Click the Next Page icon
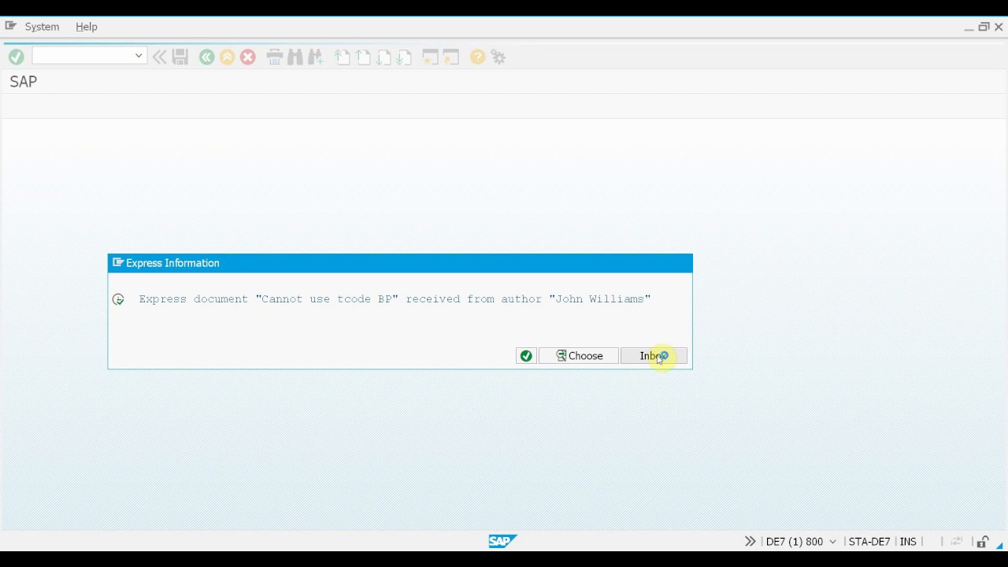Viewport: 1008px width, 567px height. [384, 57]
